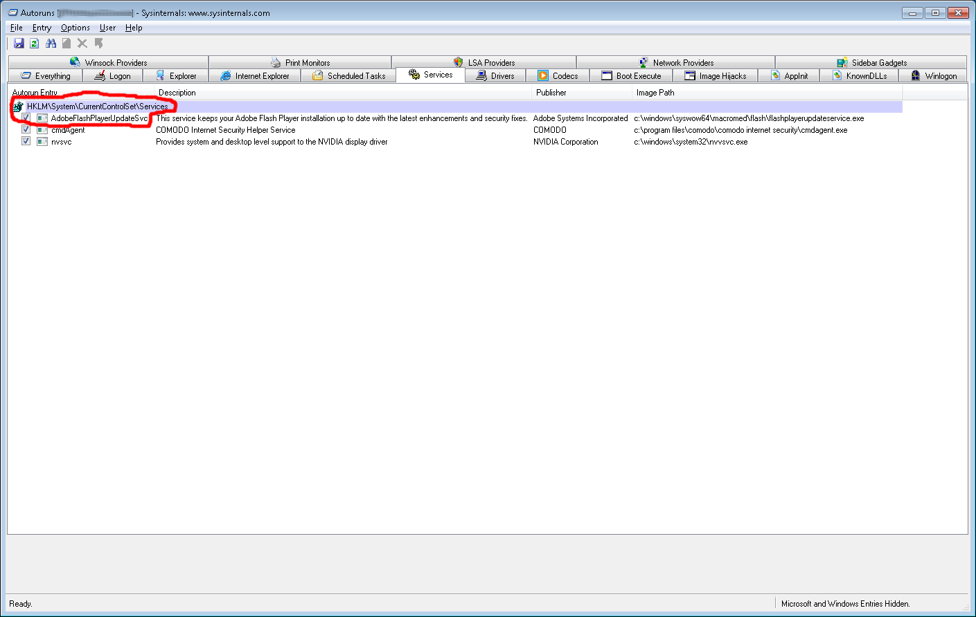
Task: Select the Services tab
Action: (430, 75)
